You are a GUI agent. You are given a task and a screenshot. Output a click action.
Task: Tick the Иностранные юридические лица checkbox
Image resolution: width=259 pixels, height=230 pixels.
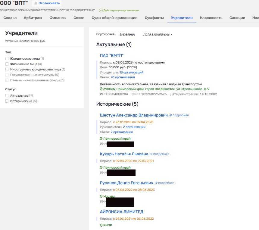pyautogui.click(x=7, y=70)
